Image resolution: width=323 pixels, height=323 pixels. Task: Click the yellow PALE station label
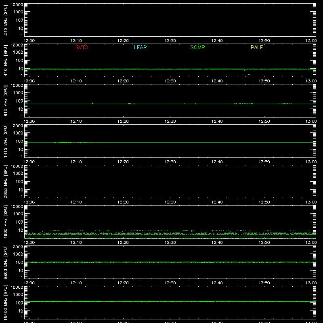click(x=257, y=47)
